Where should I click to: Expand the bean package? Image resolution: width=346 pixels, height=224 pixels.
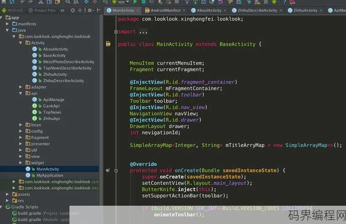tap(21, 125)
